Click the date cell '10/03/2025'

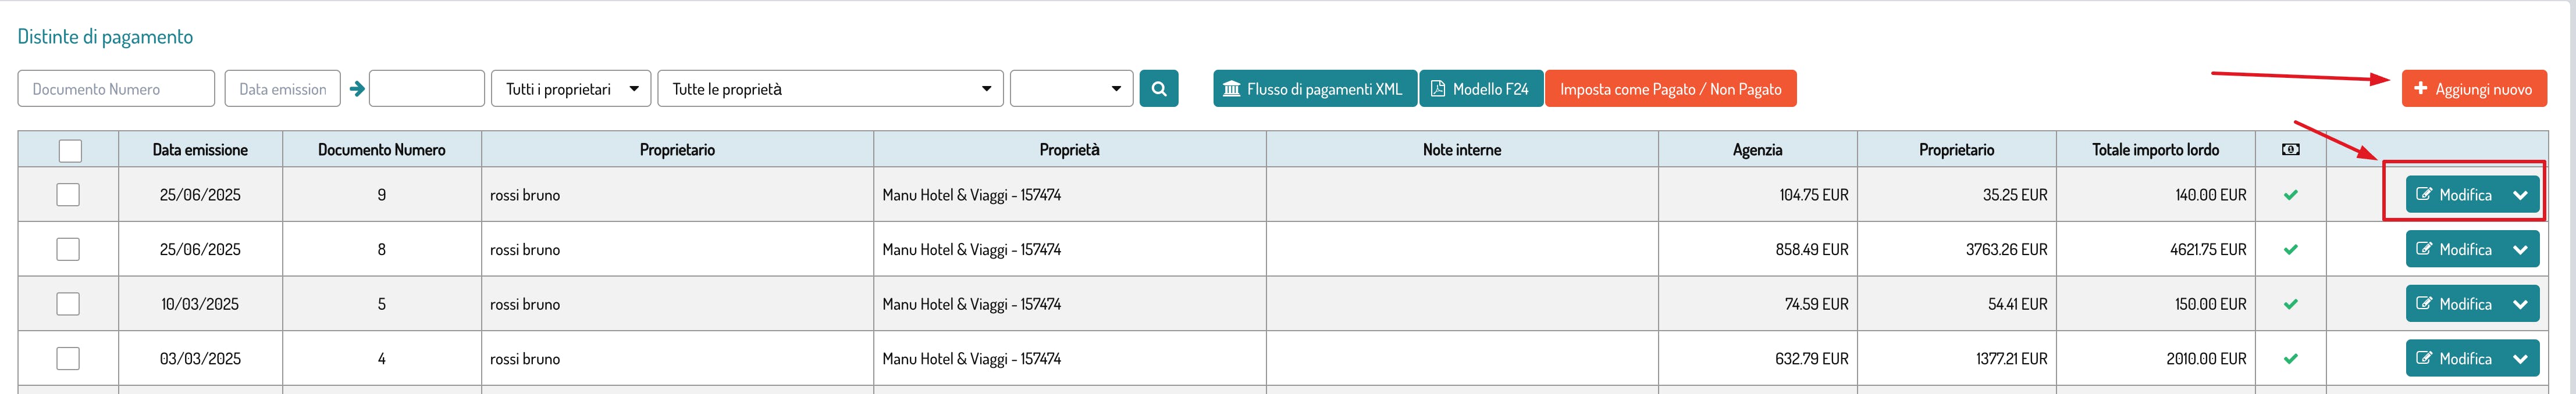(200, 304)
